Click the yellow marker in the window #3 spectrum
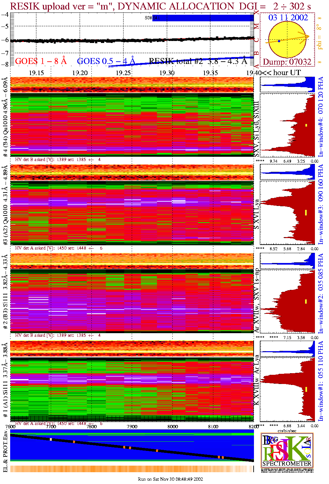 306,212
